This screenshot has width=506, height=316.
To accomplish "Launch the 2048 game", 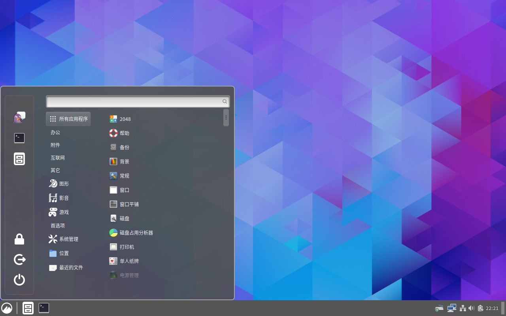I will tap(124, 119).
